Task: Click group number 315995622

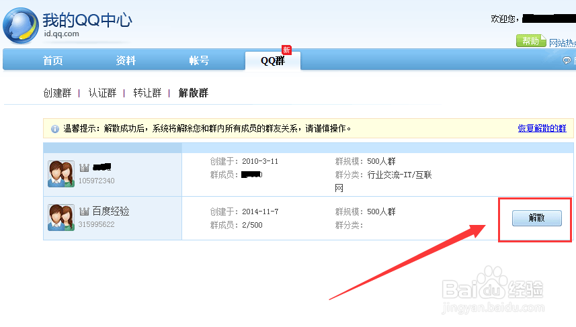Action: [96, 224]
